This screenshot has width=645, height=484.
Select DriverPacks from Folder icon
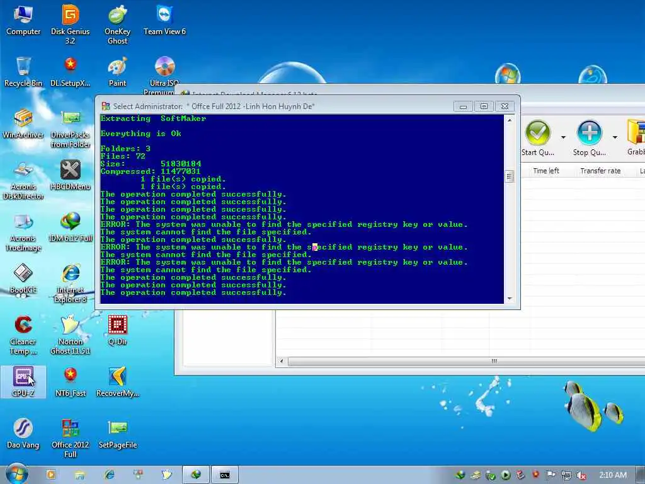pyautogui.click(x=71, y=129)
